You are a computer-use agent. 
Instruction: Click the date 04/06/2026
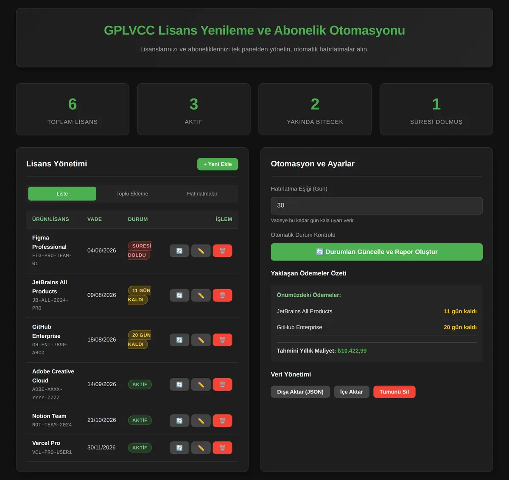point(102,250)
